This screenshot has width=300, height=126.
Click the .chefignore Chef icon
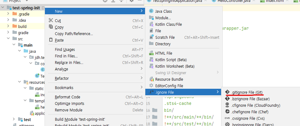pos(227,111)
